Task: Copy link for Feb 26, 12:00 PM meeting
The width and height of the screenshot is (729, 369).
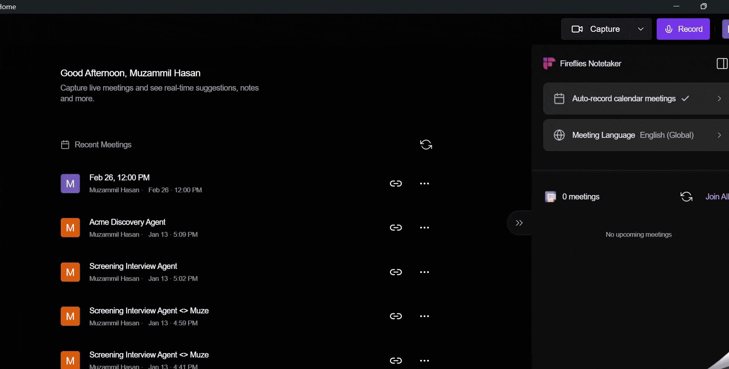Action: [396, 183]
